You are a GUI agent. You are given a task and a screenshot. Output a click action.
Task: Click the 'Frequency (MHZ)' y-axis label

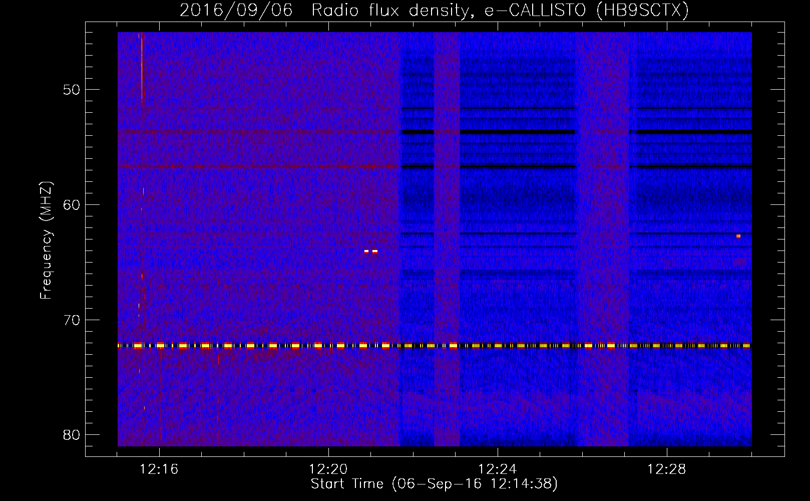pos(46,240)
